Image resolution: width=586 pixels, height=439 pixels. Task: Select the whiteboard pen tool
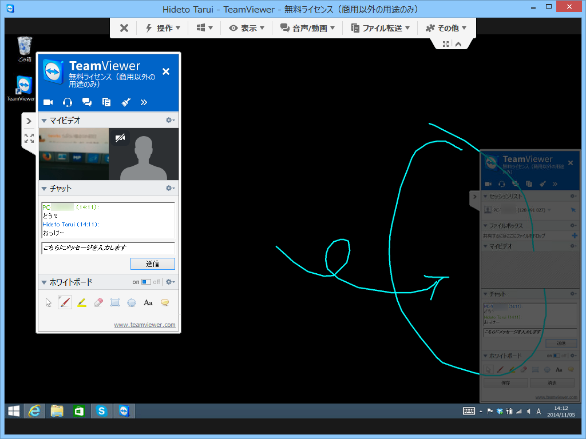[x=65, y=302]
